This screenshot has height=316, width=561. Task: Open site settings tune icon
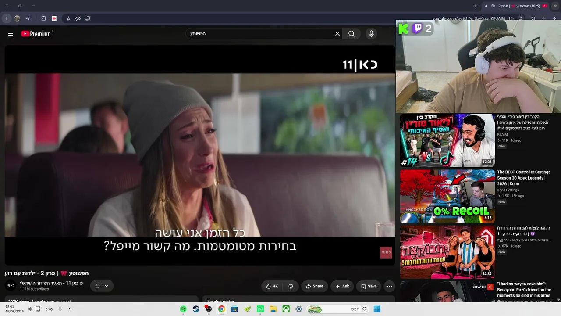[521, 18]
